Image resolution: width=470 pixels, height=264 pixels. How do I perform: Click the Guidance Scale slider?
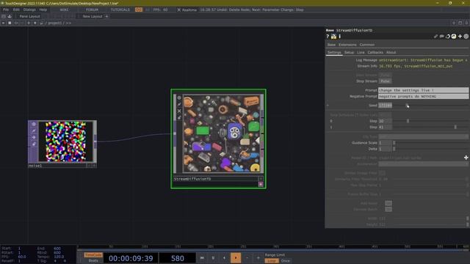[430, 143]
